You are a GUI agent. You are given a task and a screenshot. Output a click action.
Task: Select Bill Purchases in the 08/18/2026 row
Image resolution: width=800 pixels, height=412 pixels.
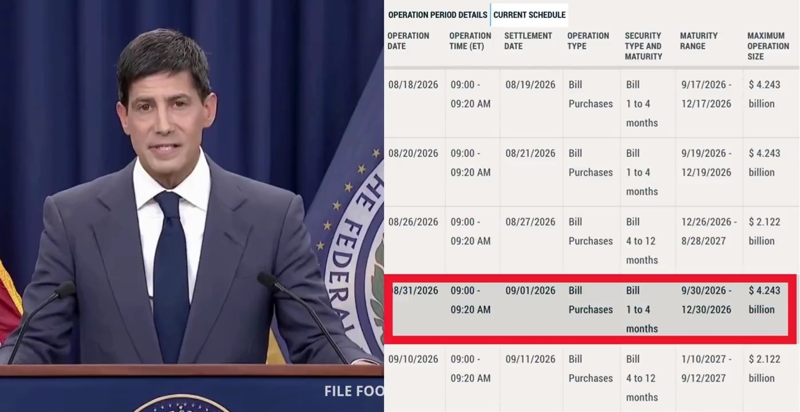[591, 94]
